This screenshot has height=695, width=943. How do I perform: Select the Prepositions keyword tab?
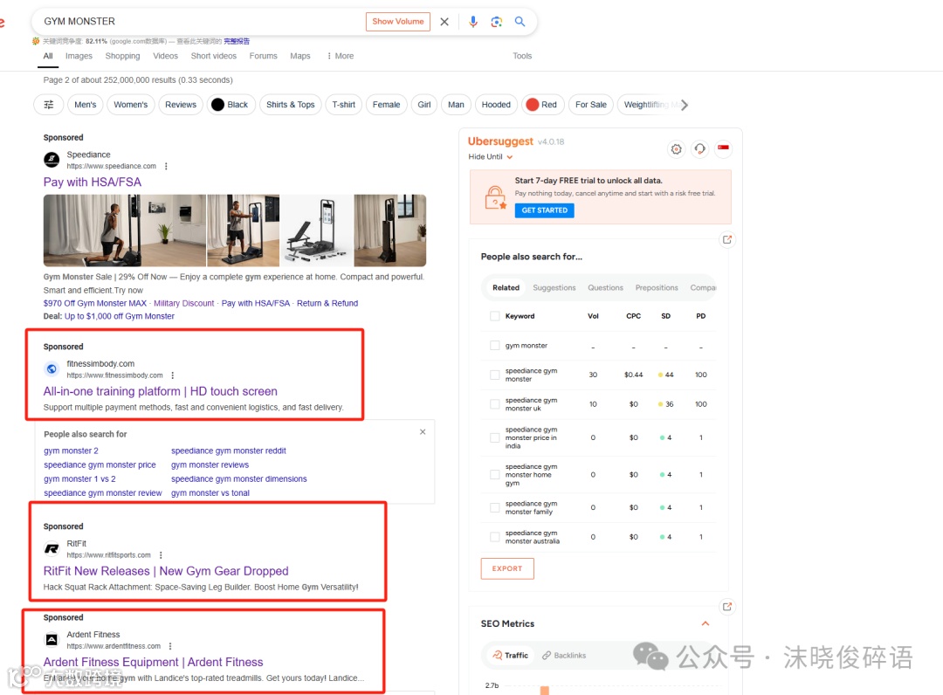coord(656,288)
